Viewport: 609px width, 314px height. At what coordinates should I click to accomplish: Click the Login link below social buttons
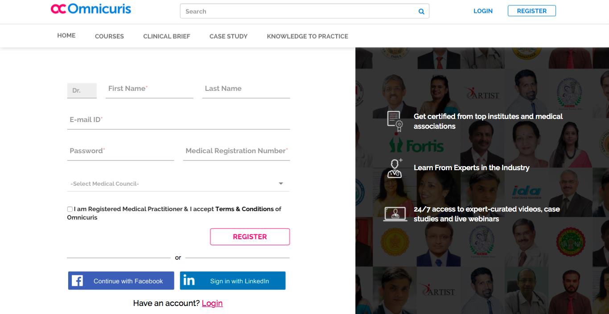coord(212,303)
